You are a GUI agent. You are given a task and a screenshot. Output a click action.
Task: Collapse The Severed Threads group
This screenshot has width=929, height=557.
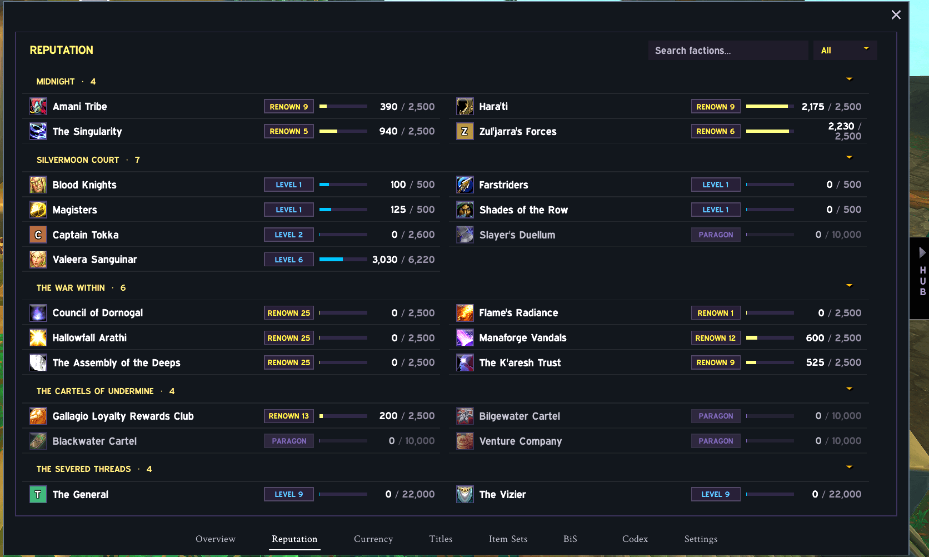849,467
